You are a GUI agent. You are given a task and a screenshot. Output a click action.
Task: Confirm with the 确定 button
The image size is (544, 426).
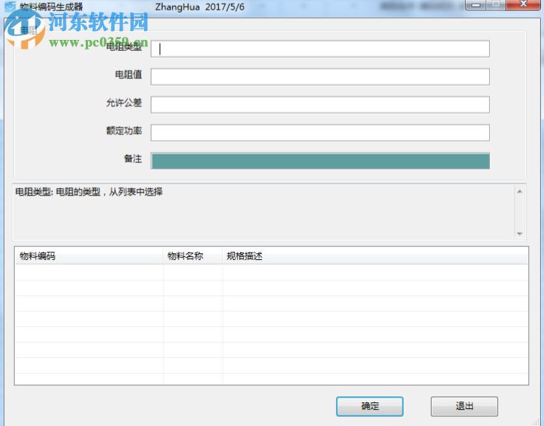click(x=370, y=406)
